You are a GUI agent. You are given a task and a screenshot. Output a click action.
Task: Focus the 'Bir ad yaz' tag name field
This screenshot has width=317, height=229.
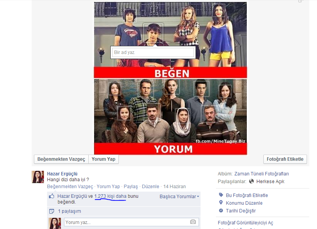(153, 52)
